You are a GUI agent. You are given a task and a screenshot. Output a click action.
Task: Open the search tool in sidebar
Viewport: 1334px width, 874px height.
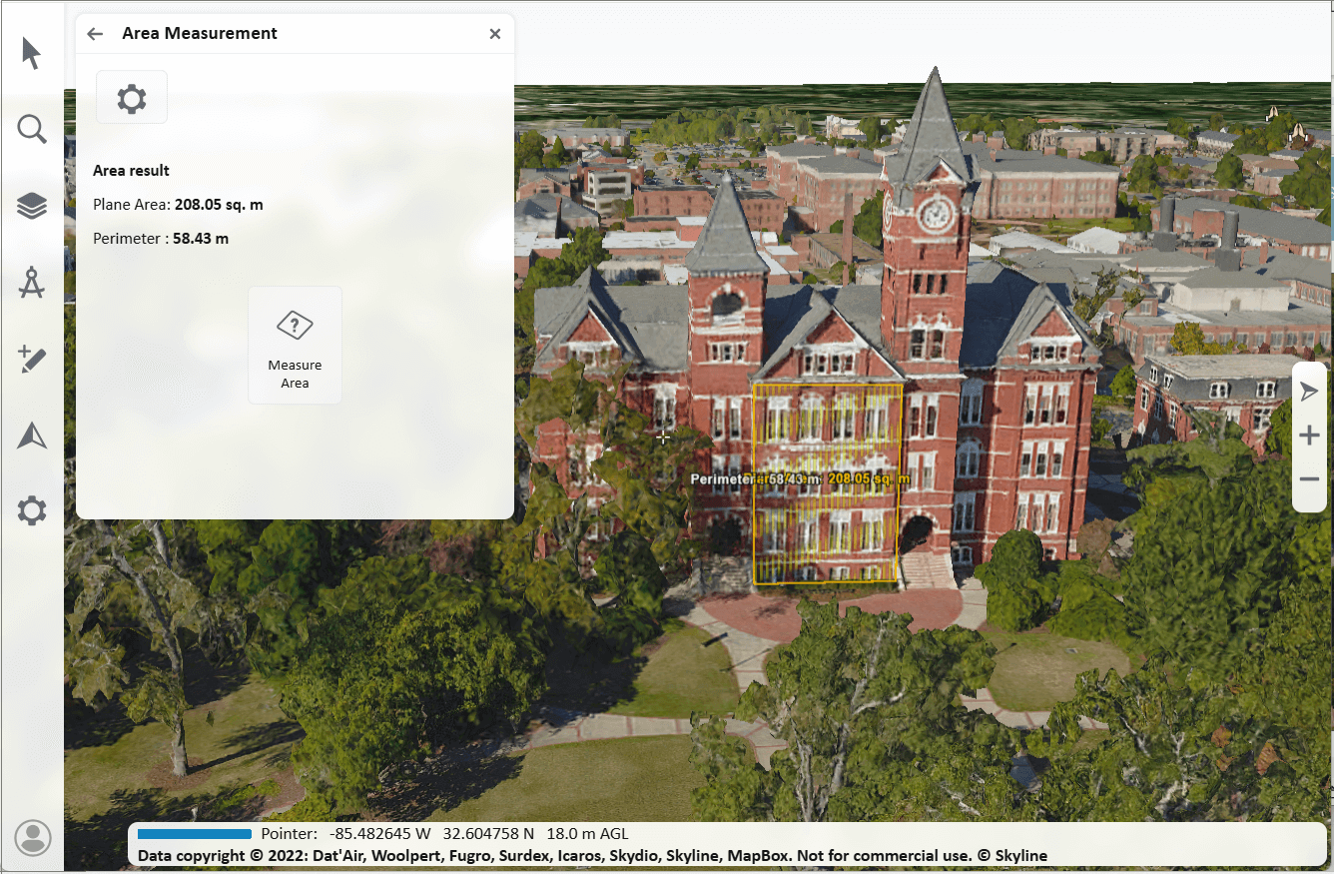coord(32,129)
